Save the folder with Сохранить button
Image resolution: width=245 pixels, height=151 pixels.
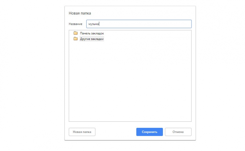(149, 132)
